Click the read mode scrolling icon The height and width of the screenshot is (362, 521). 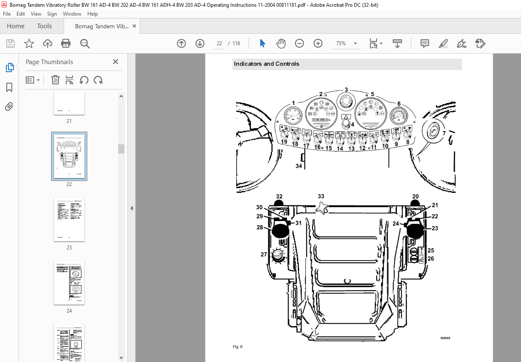(x=397, y=43)
